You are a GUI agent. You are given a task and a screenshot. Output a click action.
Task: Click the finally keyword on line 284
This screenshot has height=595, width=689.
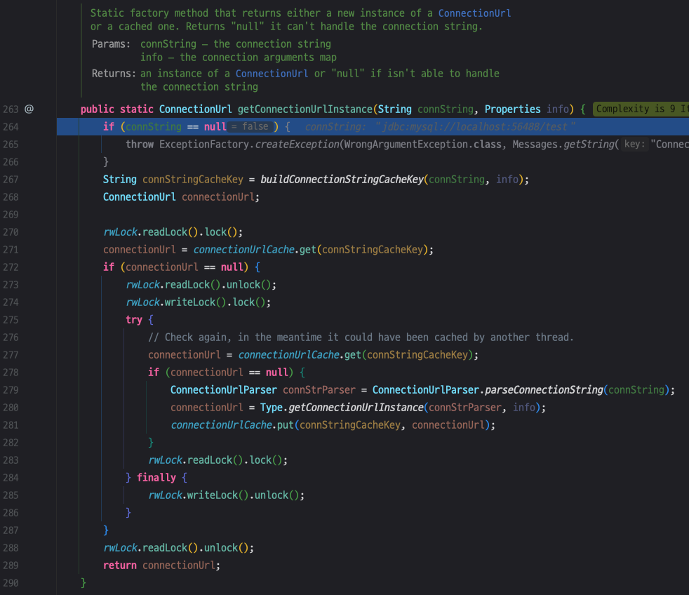tap(156, 477)
